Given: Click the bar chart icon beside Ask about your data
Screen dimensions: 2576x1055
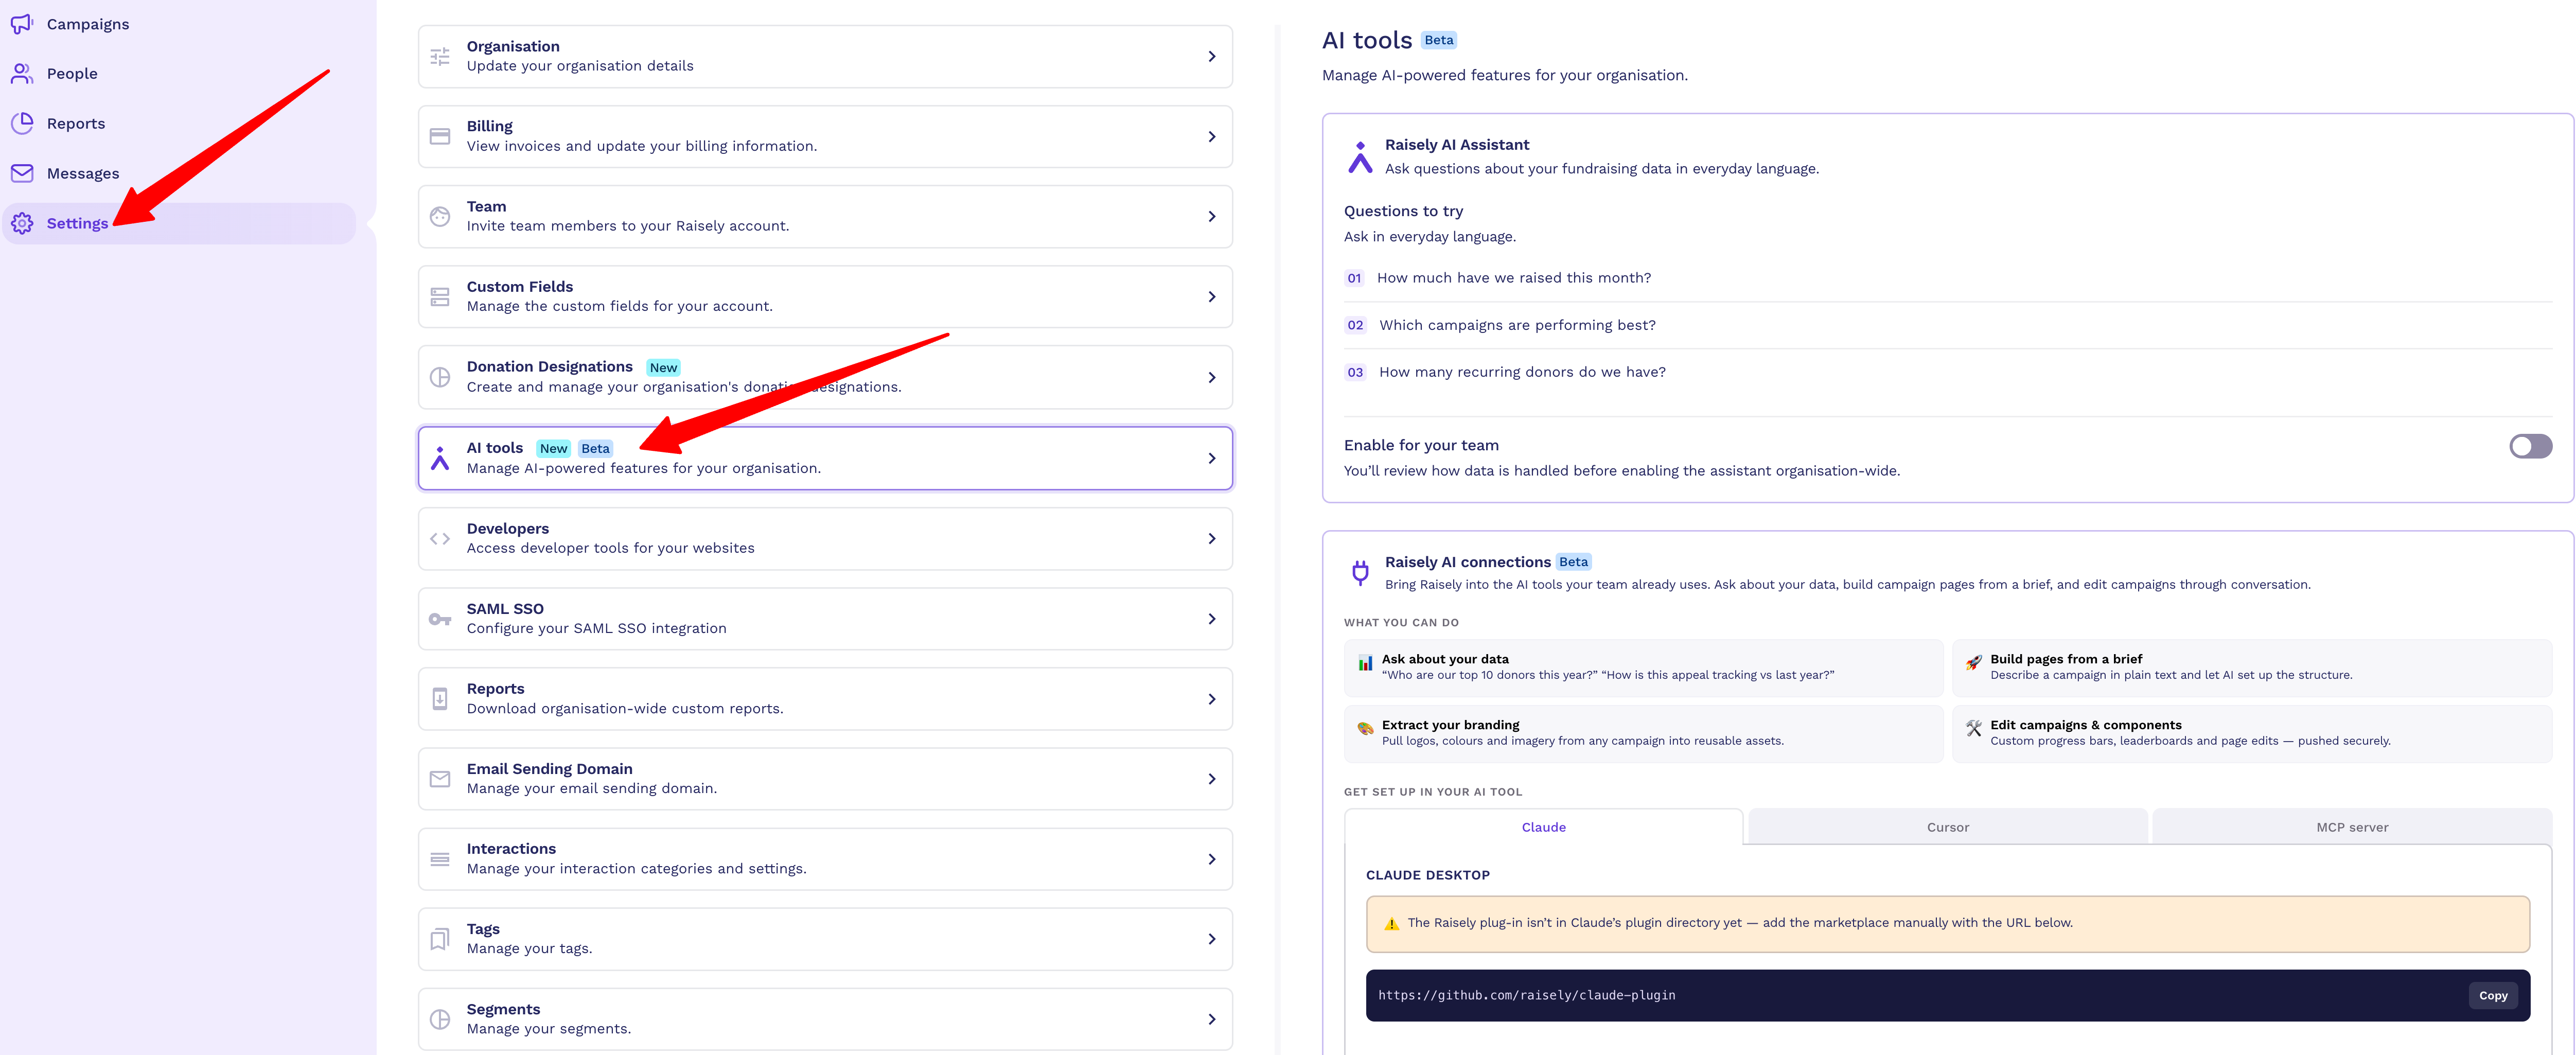Looking at the screenshot, I should (1365, 663).
